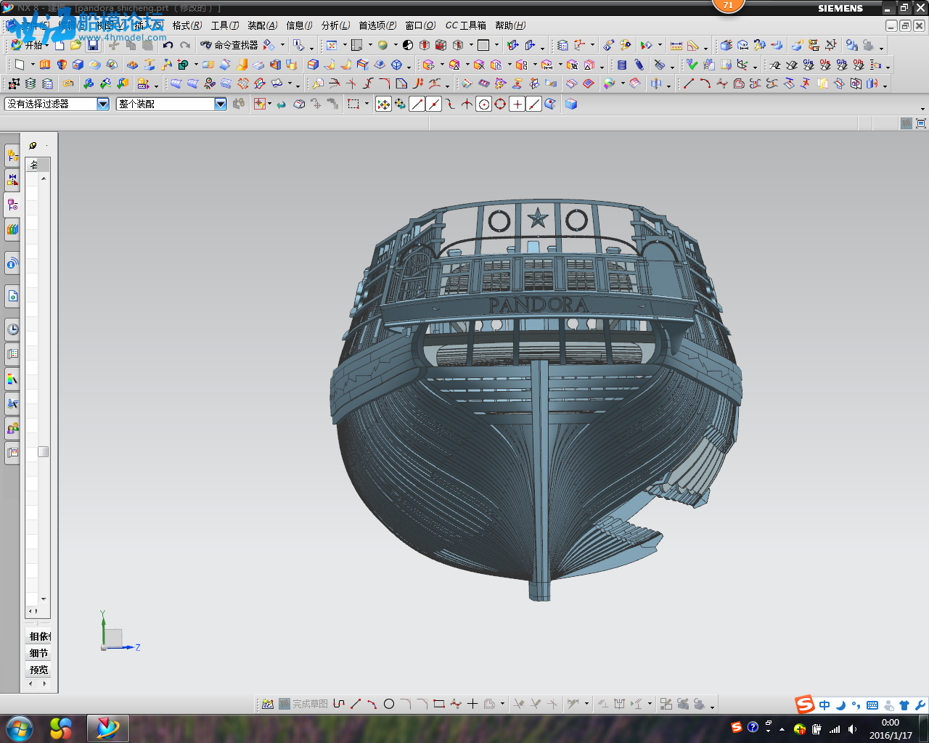
Task: Open the 命令查找器 command finder
Action: click(229, 45)
